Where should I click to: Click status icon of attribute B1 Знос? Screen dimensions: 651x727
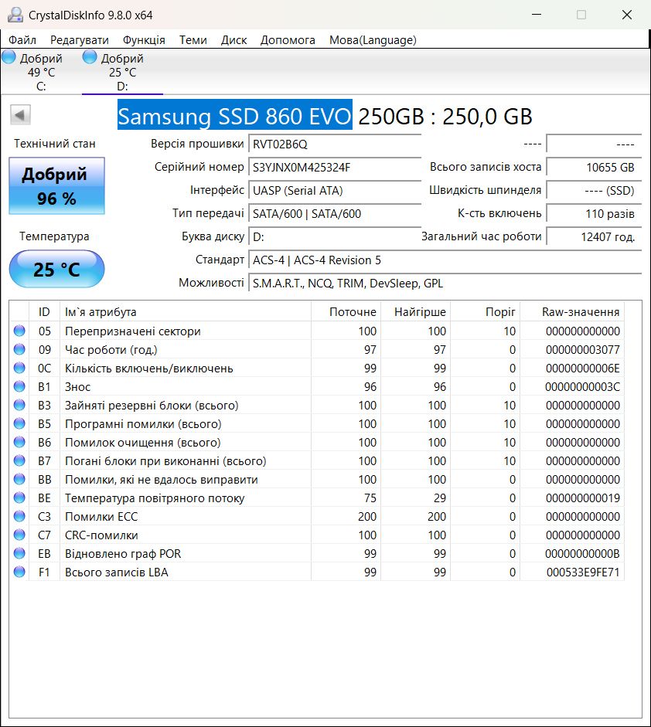click(19, 387)
